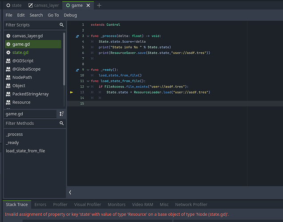Fold the _ready function on line 9
The height and width of the screenshot is (222, 283).
click(88, 70)
